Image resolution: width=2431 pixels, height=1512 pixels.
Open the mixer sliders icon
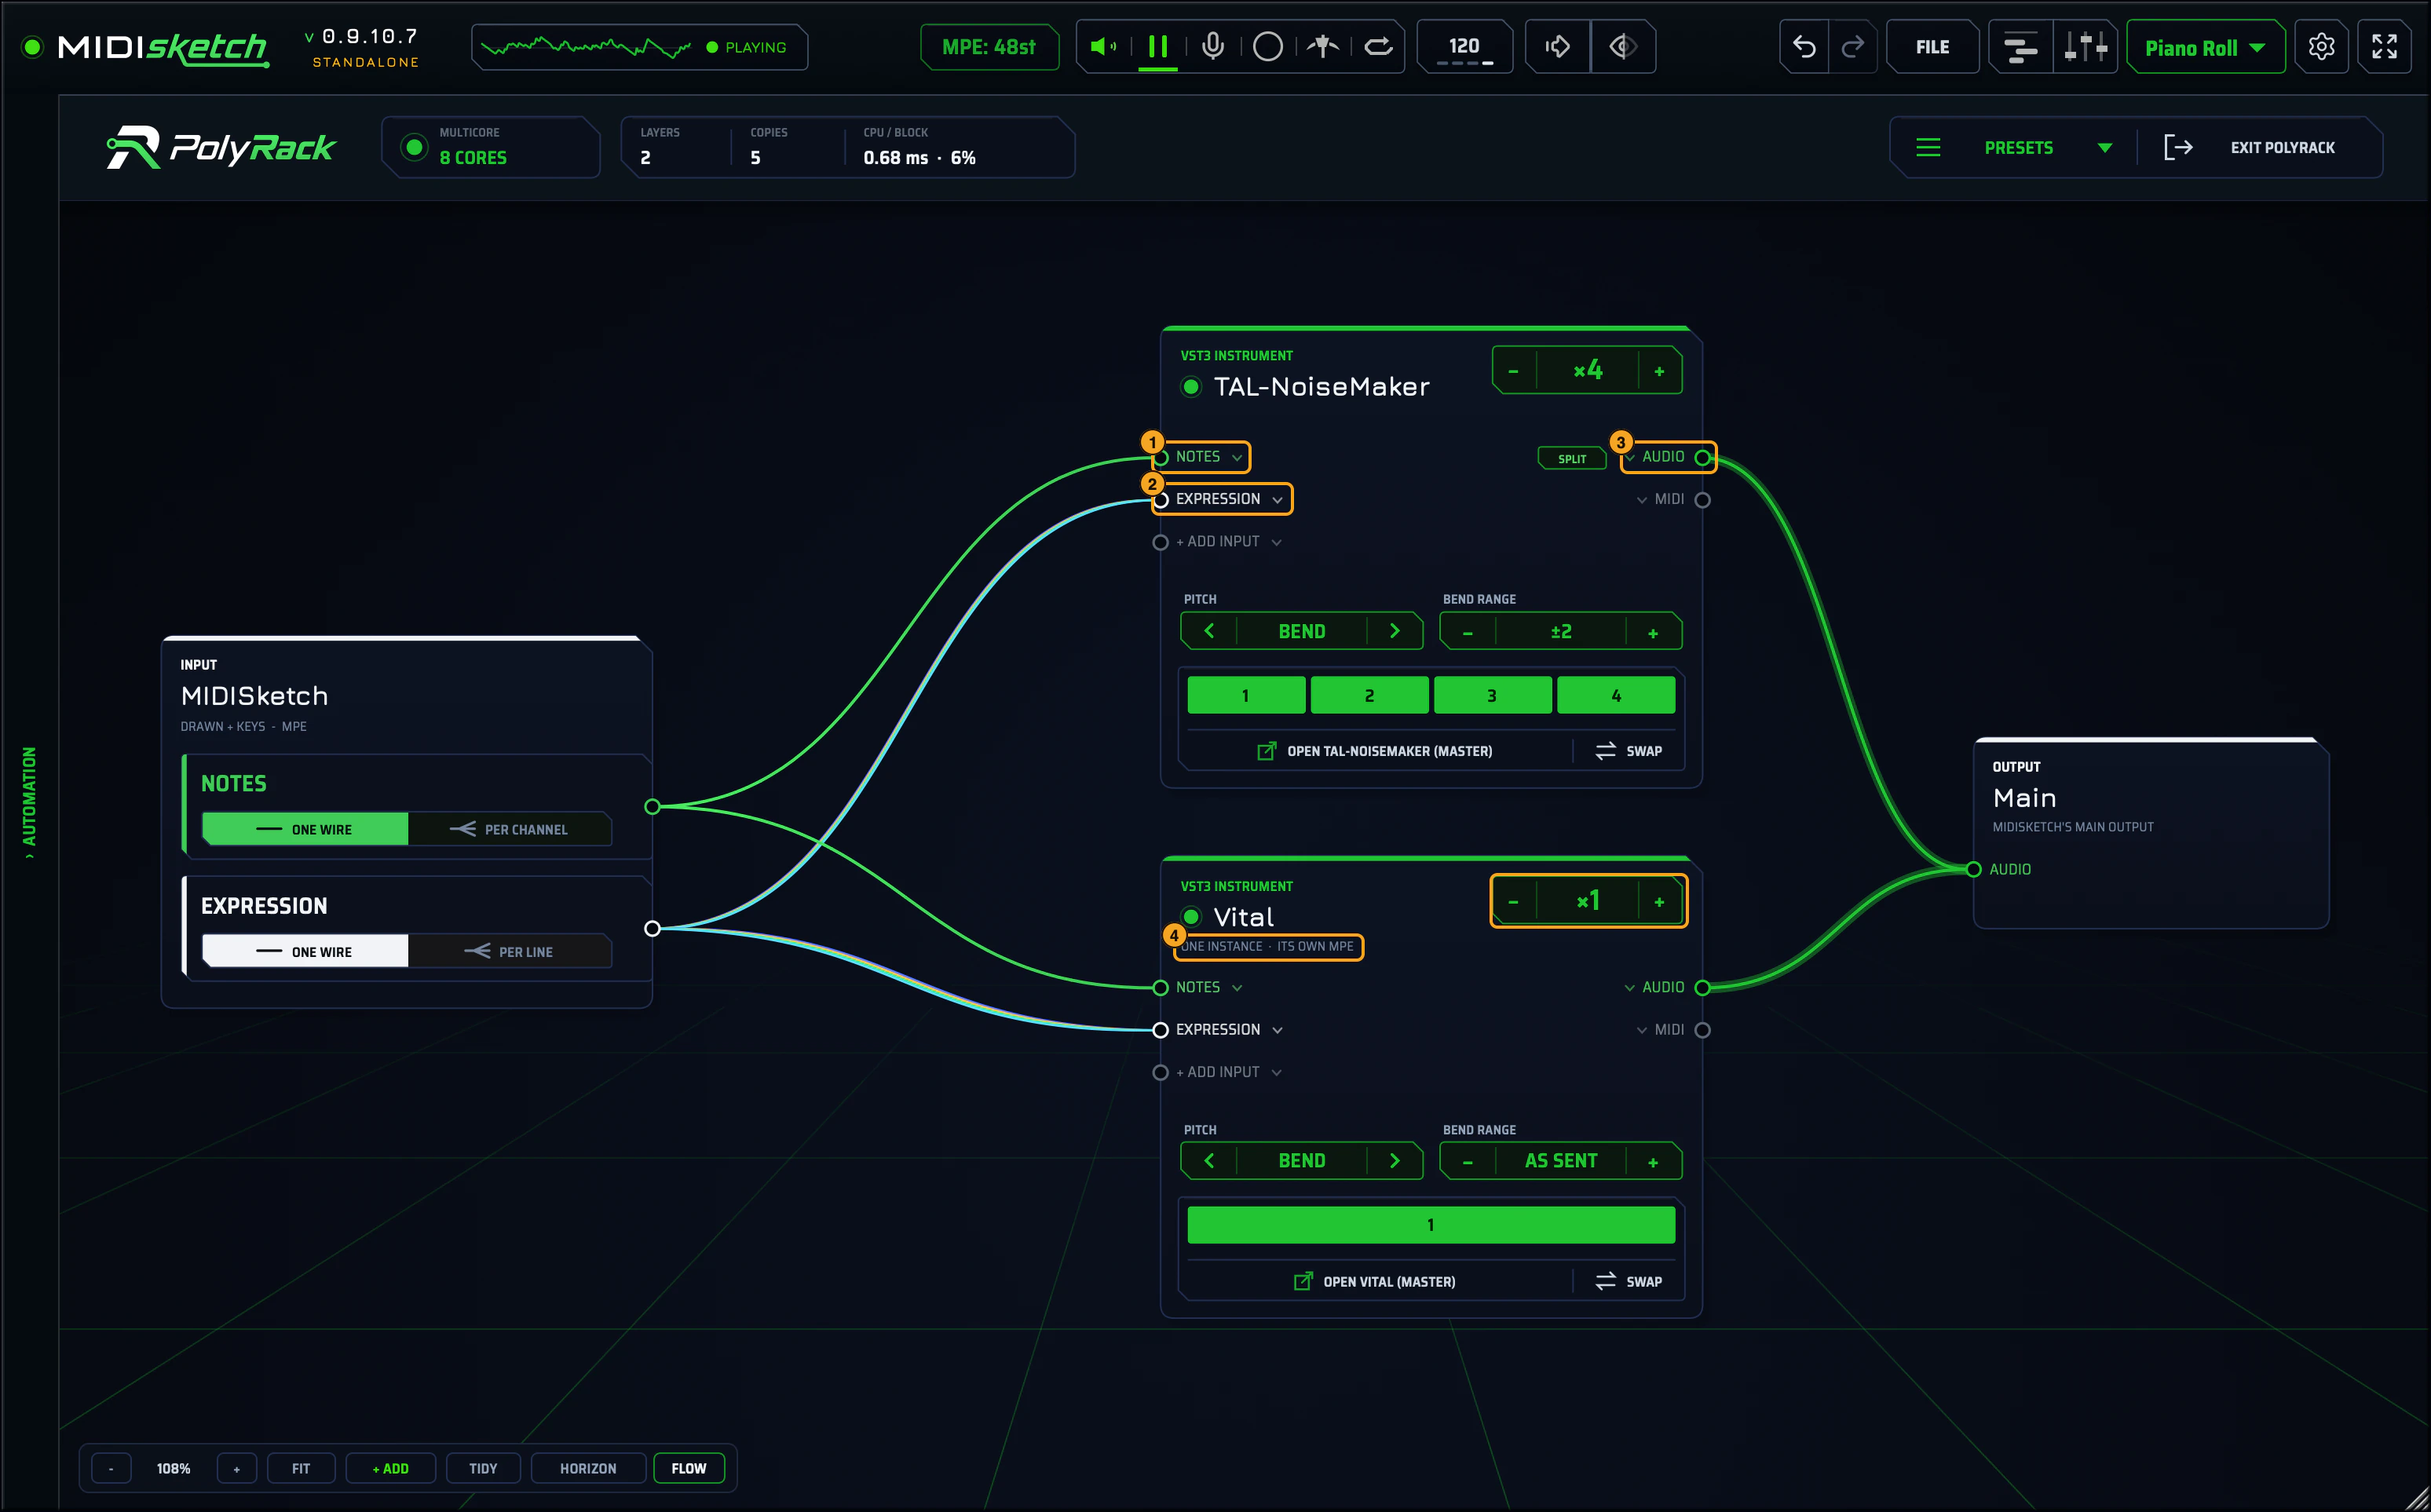coord(2085,47)
